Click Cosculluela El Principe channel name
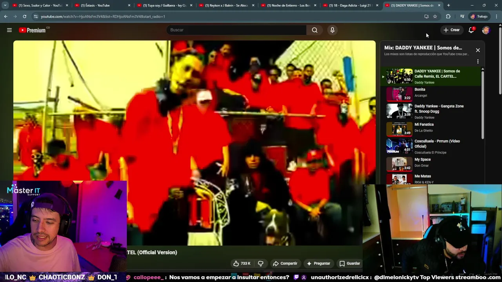The width and height of the screenshot is (502, 282). click(x=430, y=152)
